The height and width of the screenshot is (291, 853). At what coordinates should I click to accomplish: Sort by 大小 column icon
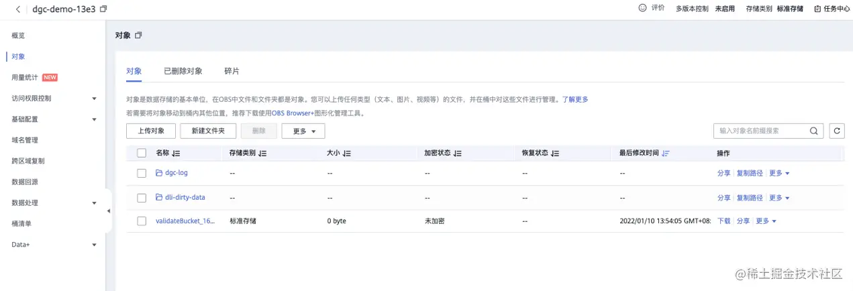coord(347,154)
